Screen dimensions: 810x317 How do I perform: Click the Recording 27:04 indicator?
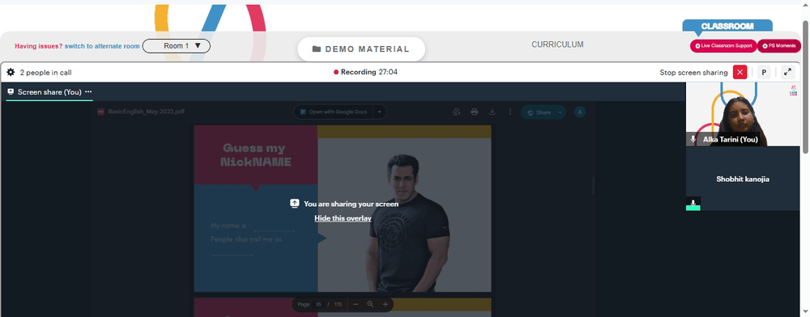[x=366, y=72]
